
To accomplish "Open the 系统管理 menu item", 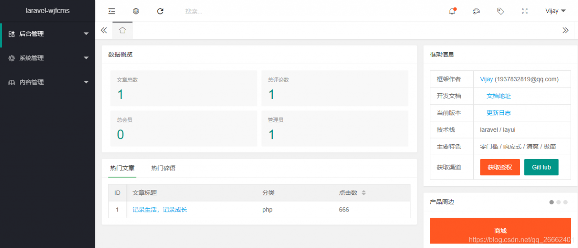I will (x=47, y=58).
